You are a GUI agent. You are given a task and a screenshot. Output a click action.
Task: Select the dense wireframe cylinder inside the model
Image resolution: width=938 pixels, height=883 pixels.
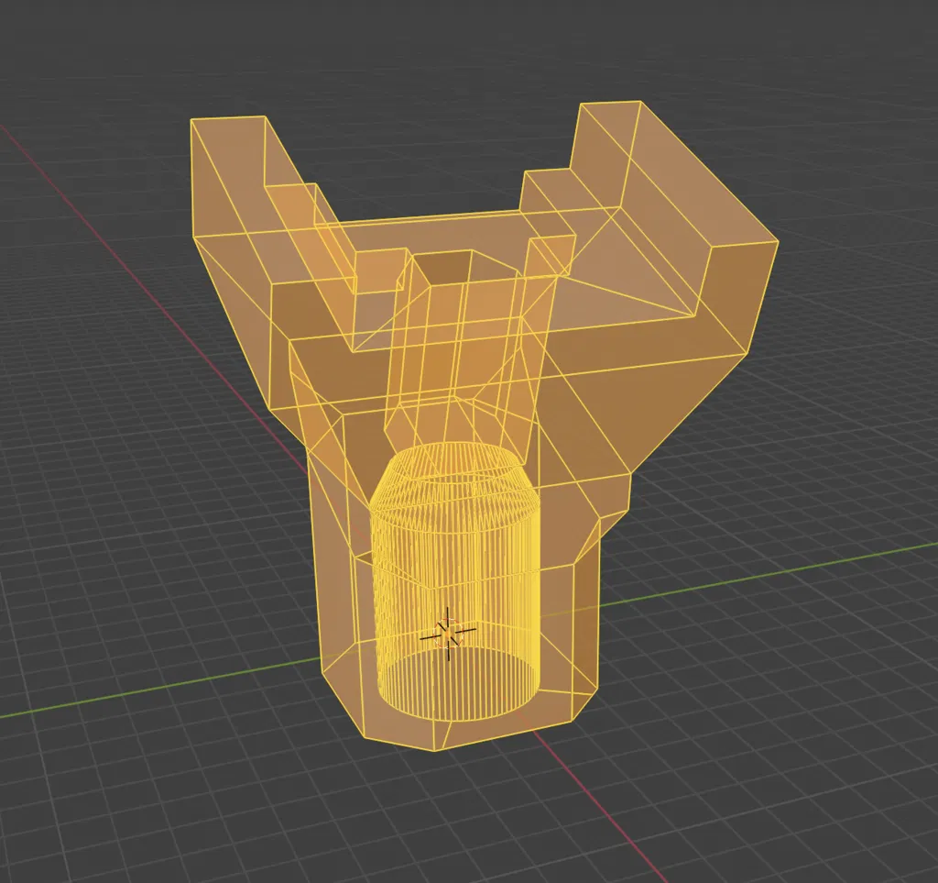[x=455, y=581]
